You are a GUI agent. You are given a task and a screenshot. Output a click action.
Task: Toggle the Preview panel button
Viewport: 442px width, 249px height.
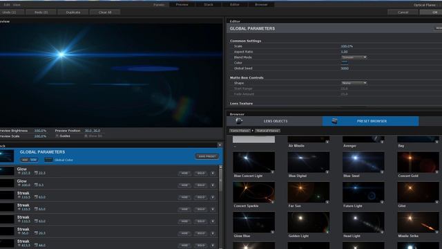[x=182, y=5]
